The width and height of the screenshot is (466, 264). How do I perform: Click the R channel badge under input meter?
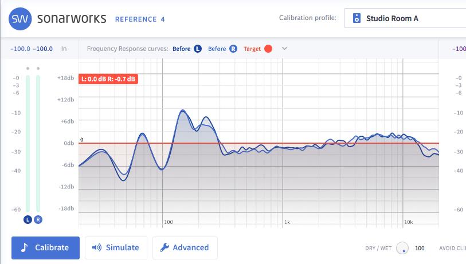(38, 219)
